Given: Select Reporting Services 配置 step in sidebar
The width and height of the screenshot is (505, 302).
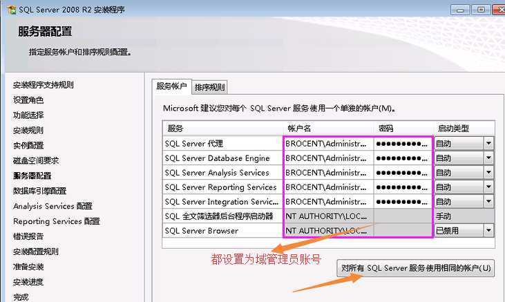Looking at the screenshot, I should tap(57, 221).
